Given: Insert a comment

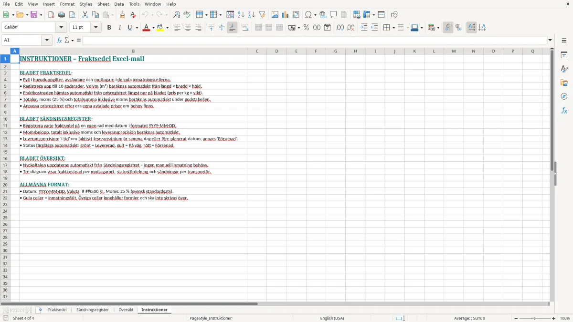Looking at the screenshot, I should (x=334, y=15).
